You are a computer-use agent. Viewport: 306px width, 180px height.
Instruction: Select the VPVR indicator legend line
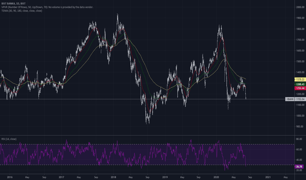coord(47,7)
